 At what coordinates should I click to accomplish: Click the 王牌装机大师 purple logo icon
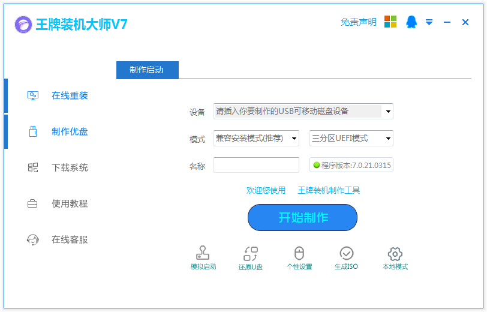click(23, 24)
